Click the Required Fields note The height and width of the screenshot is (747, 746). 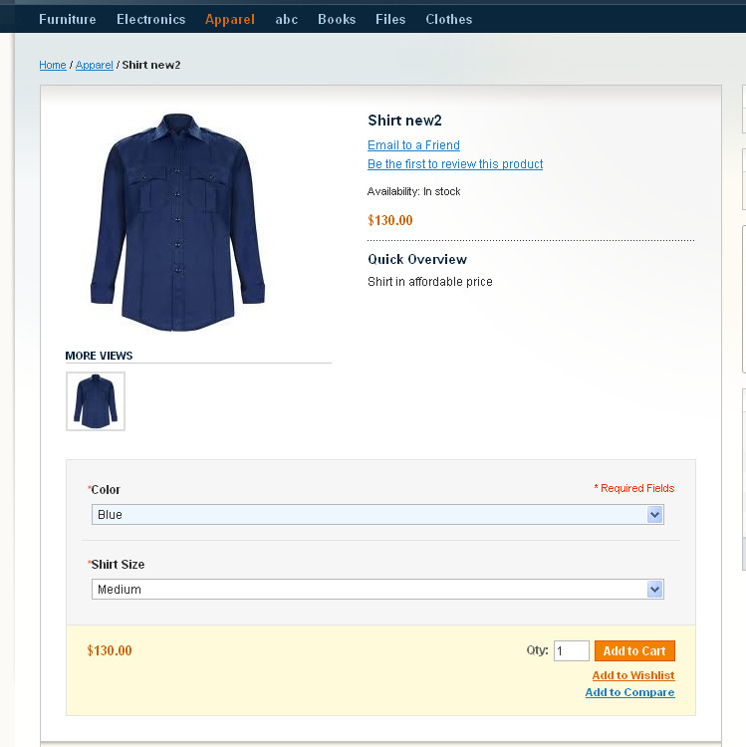coord(634,488)
